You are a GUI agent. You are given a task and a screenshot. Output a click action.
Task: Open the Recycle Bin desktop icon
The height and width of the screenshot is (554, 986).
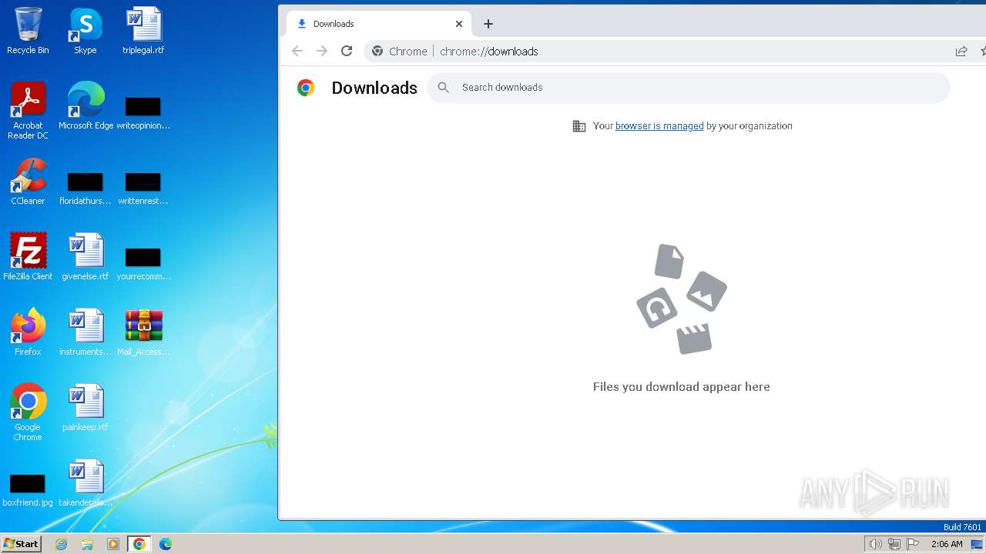pos(28,31)
